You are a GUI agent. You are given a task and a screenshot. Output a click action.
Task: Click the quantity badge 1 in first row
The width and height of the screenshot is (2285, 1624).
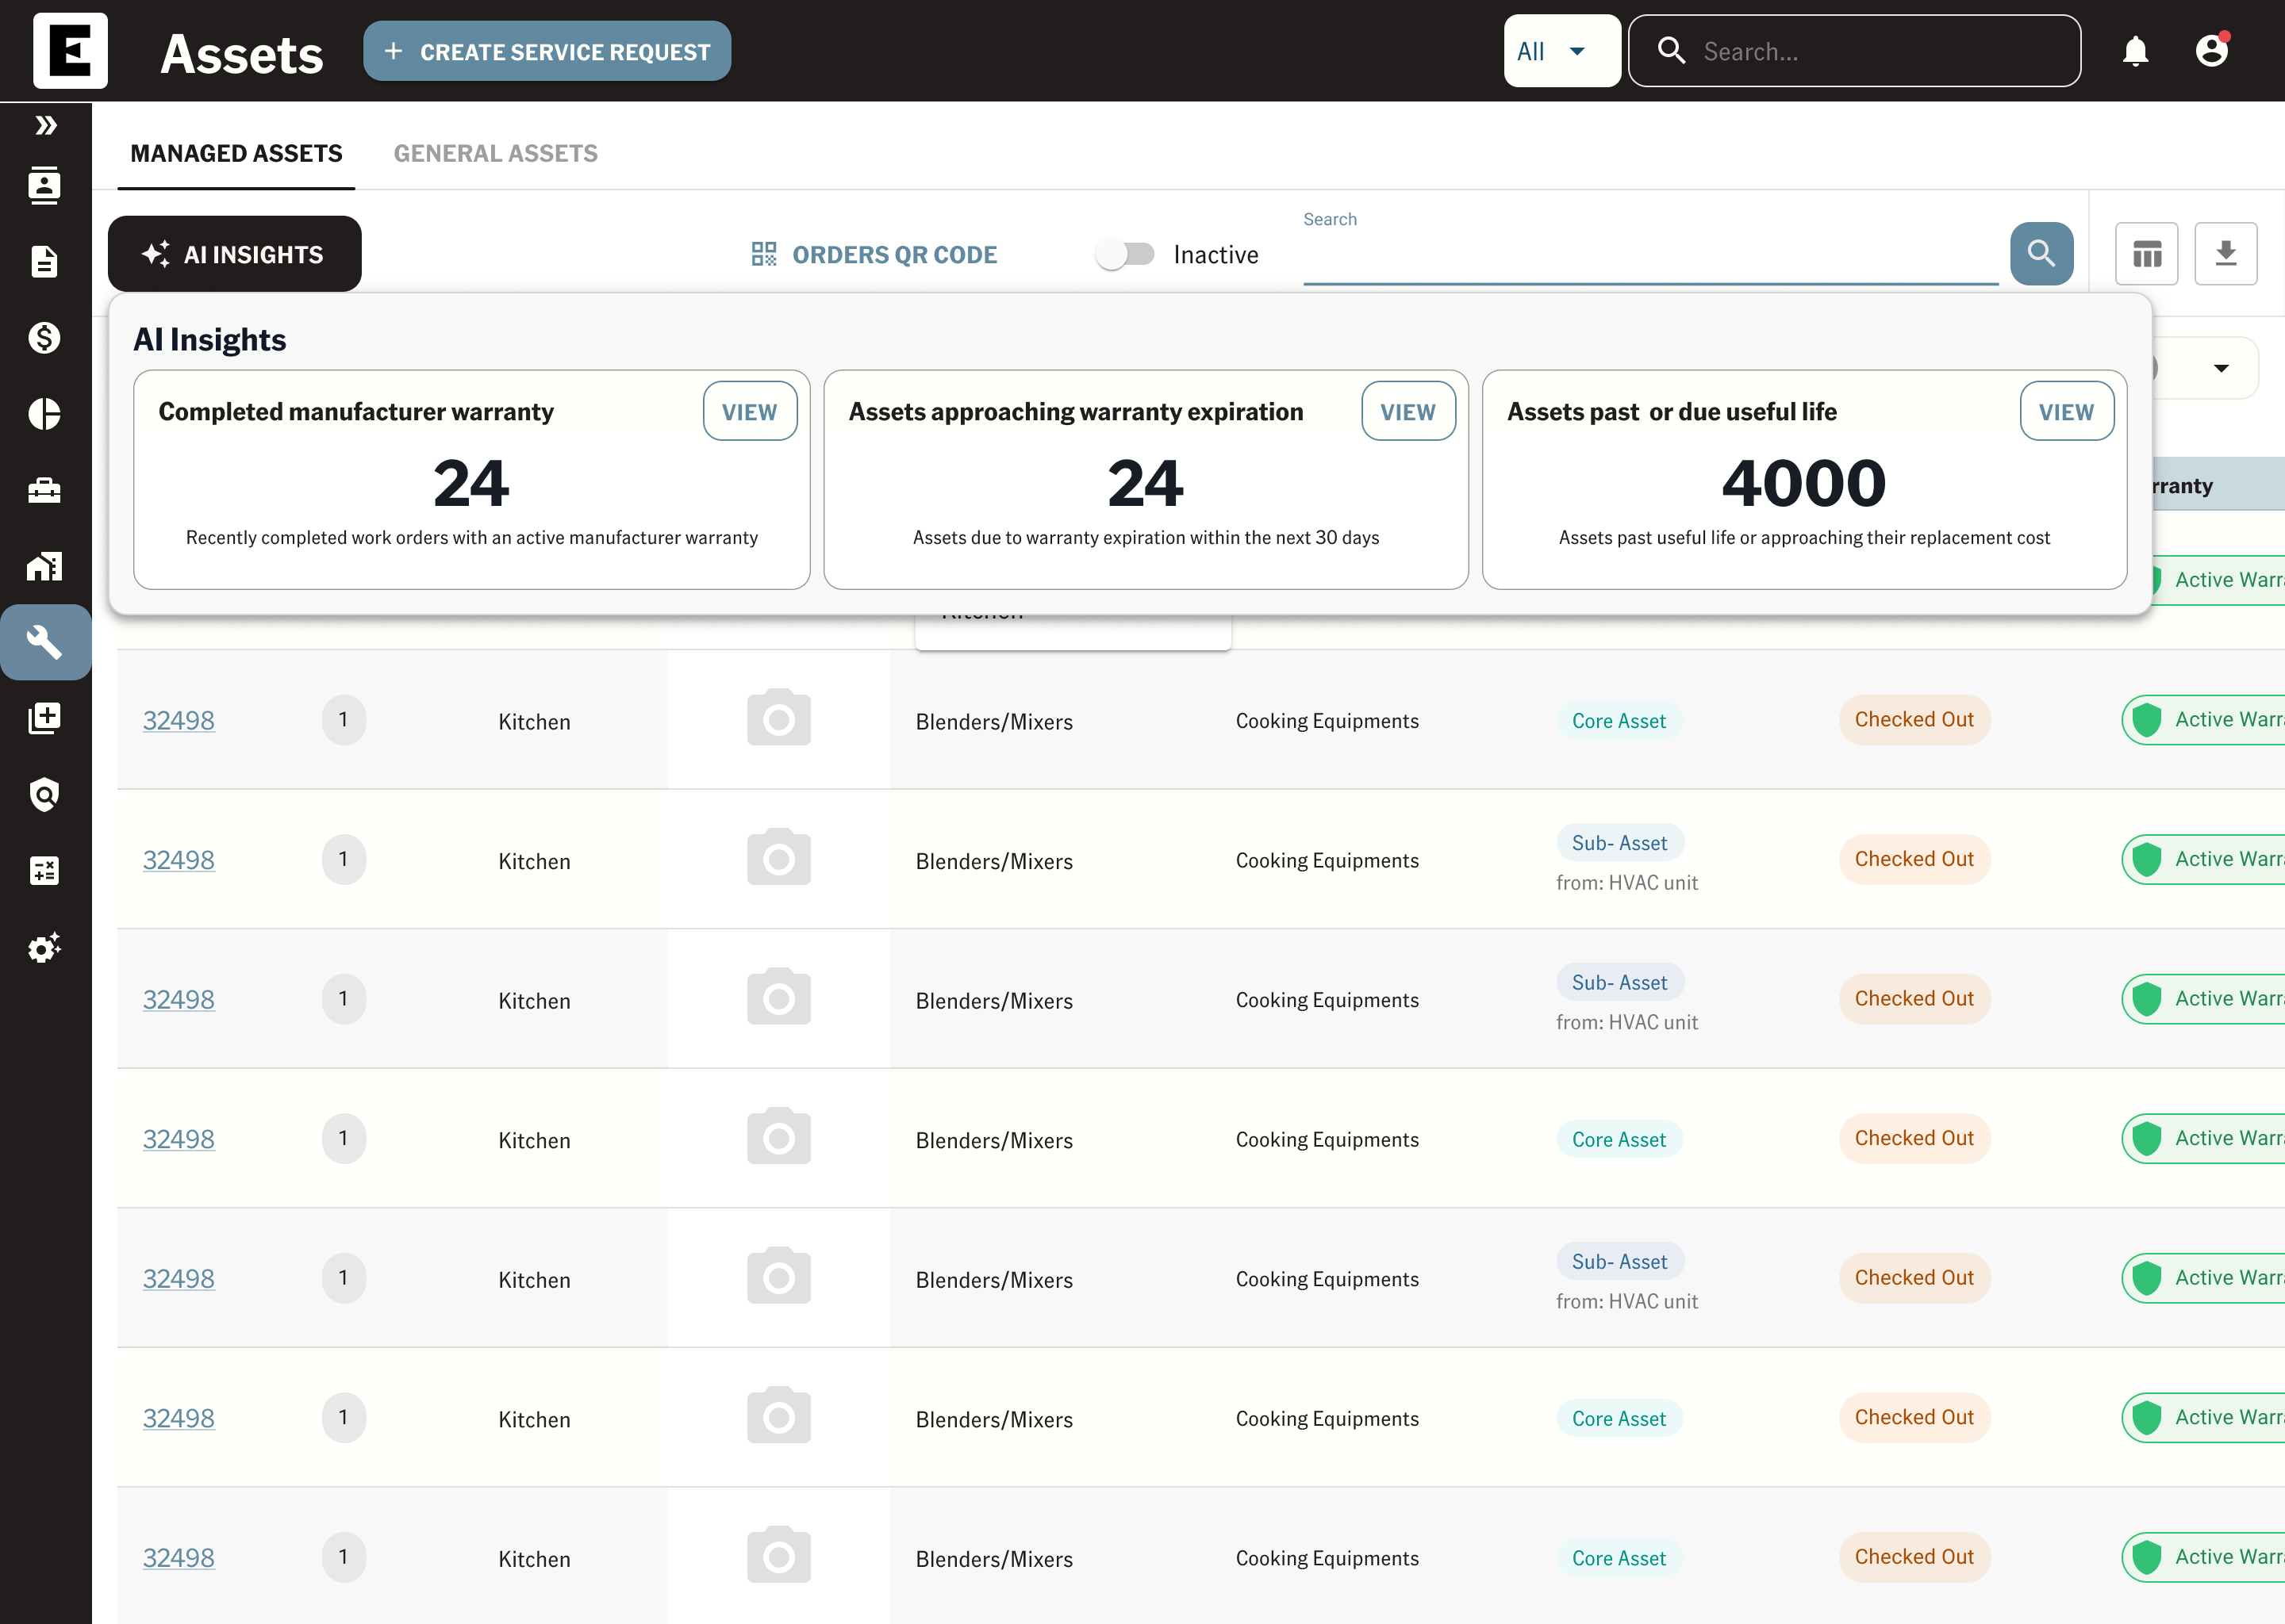click(344, 719)
